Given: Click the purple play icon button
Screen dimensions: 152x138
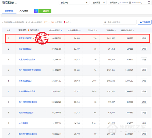Looking at the screenshot, I should [x=36, y=11].
